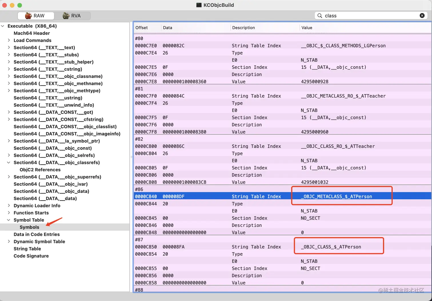Select Mach64 Header in the tree
This screenshot has height=301, width=432.
click(x=32, y=33)
